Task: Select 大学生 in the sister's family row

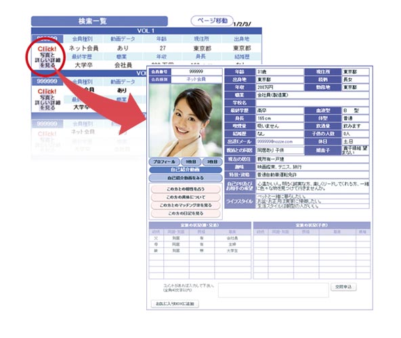Action: pyautogui.click(x=232, y=251)
